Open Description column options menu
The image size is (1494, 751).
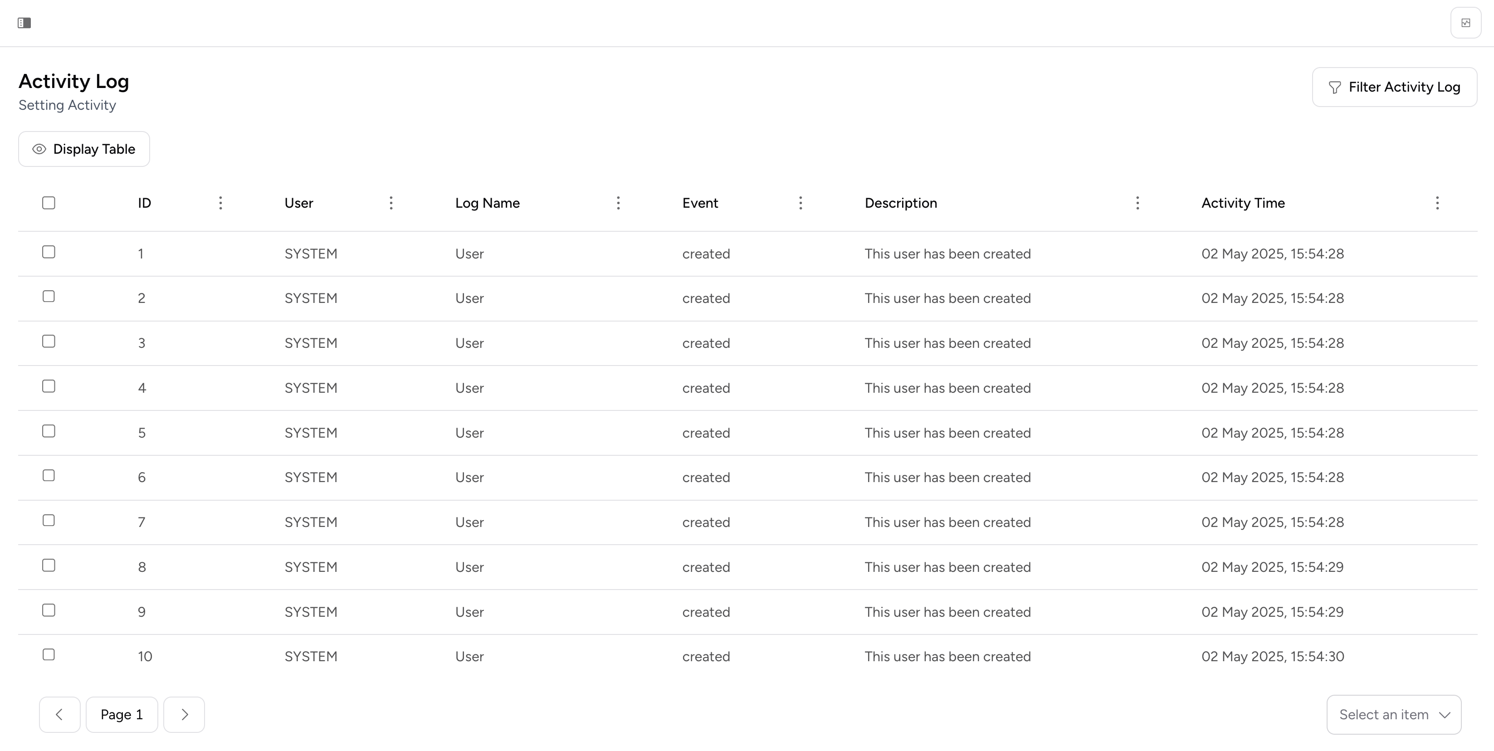[x=1138, y=203]
